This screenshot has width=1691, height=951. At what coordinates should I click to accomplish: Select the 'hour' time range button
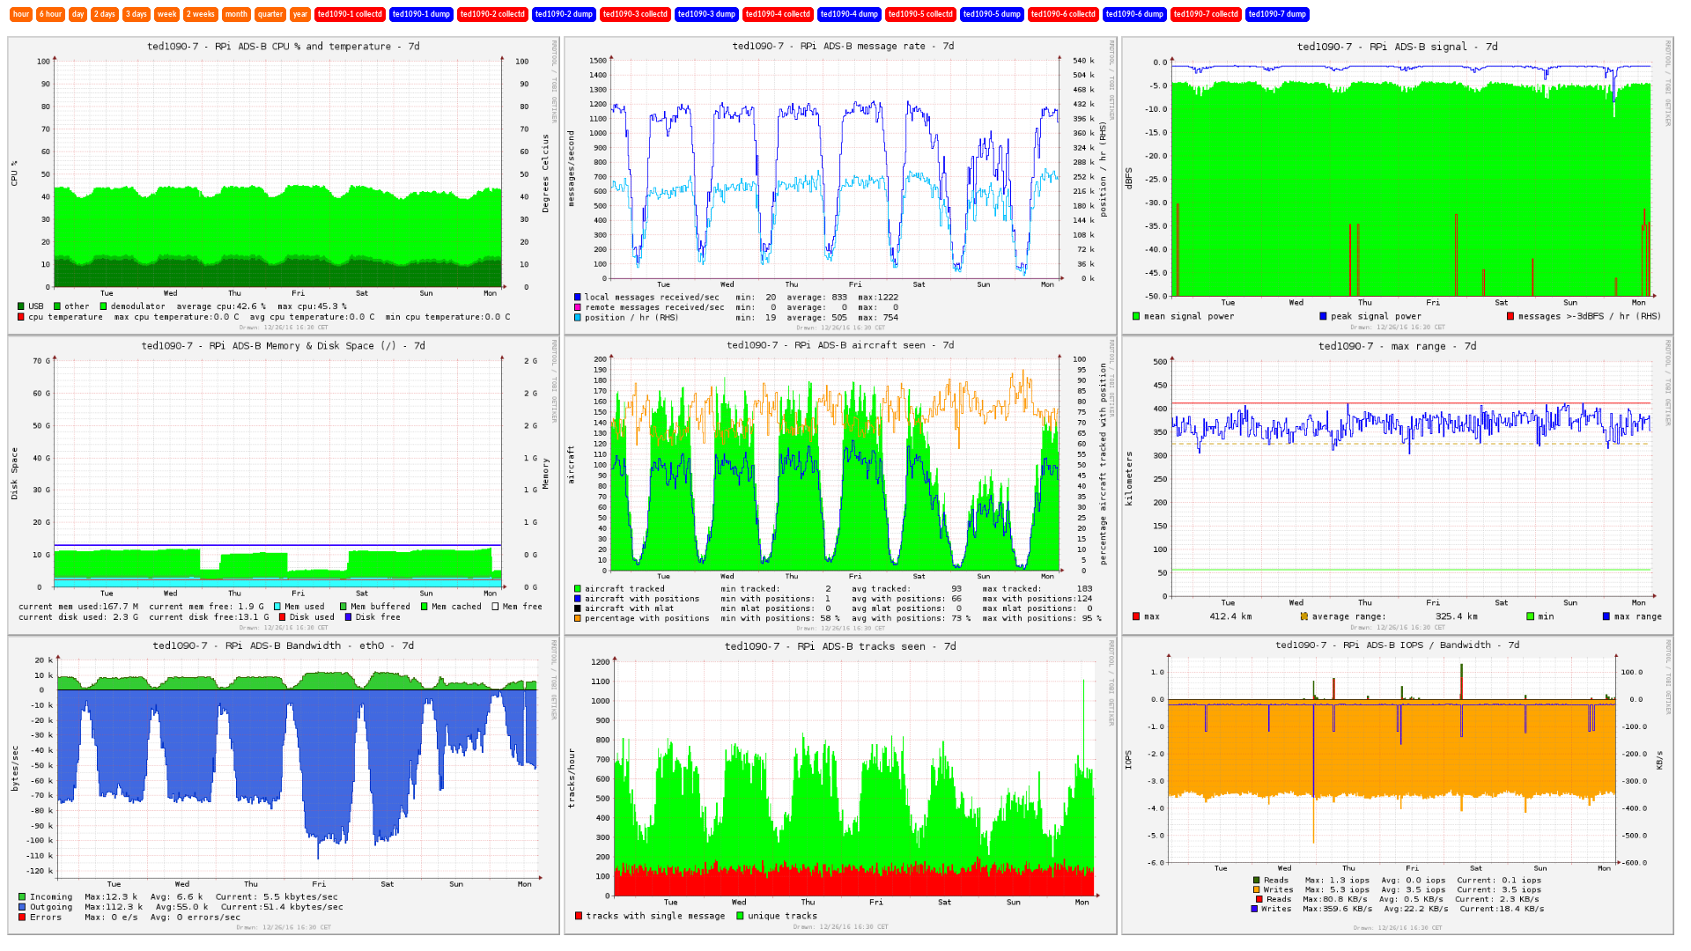click(x=21, y=14)
